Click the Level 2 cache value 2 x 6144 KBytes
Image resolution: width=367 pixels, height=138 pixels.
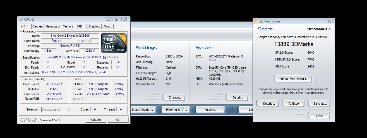coord(99,94)
